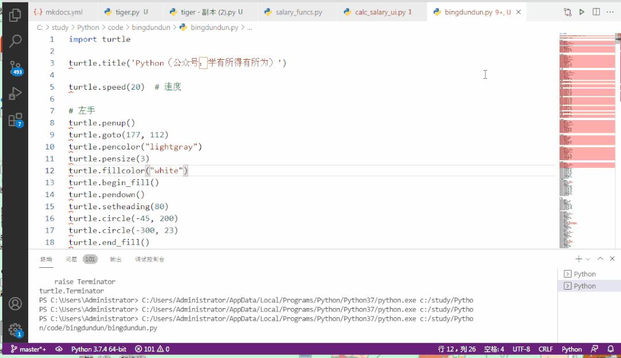Click the 'Python' breadcrumb folder segment

[x=88, y=28]
